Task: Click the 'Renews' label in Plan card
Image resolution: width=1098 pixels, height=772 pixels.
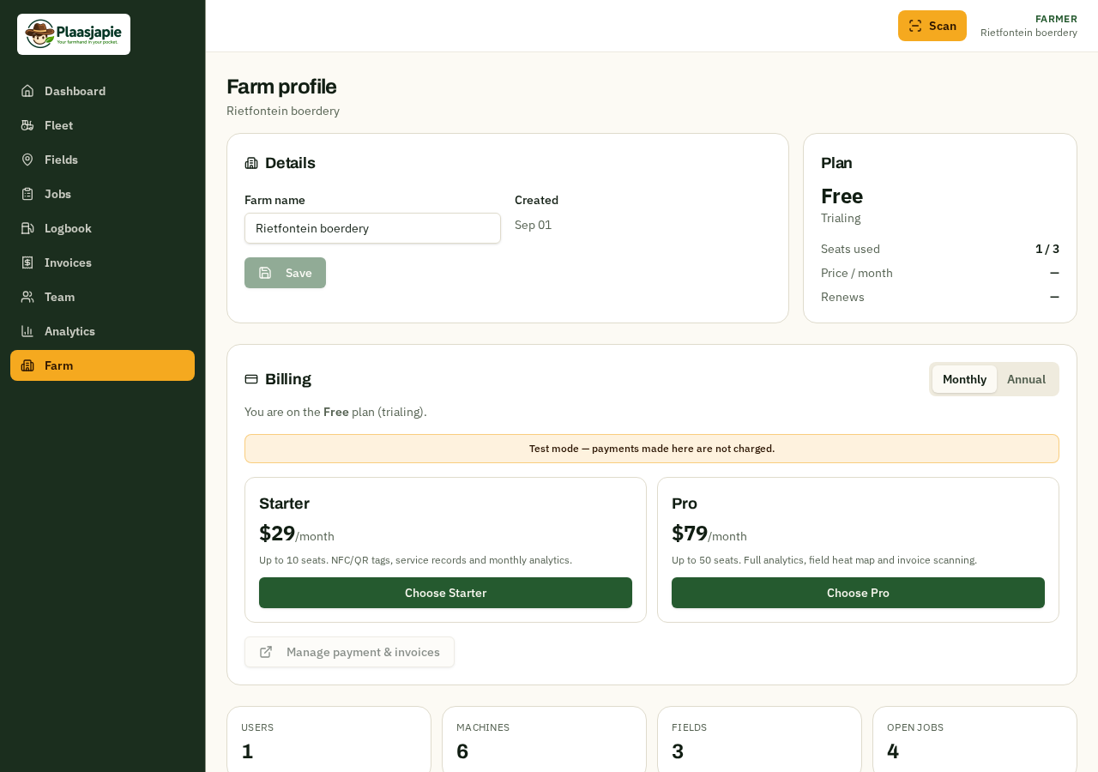Action: [842, 297]
